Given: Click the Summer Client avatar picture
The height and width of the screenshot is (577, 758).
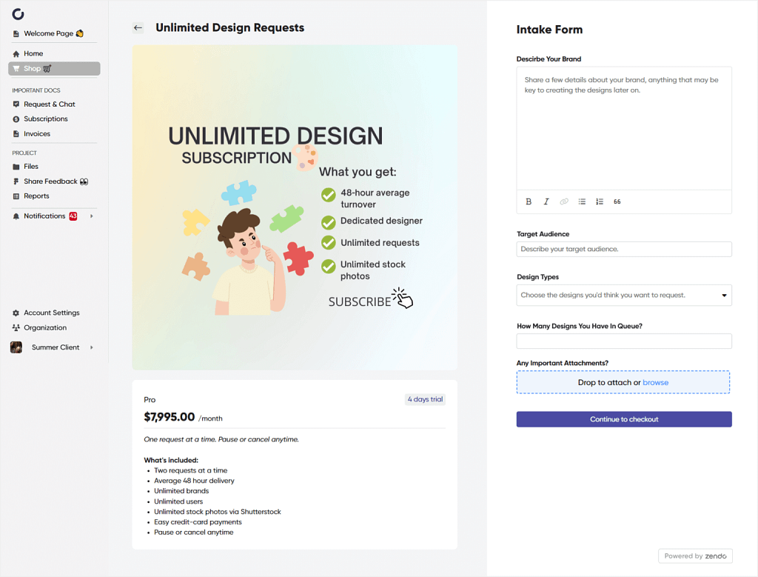Looking at the screenshot, I should [x=16, y=347].
